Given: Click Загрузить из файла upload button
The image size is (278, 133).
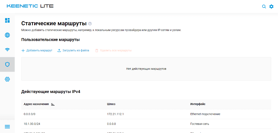Looking at the screenshot, I should click(73, 51).
